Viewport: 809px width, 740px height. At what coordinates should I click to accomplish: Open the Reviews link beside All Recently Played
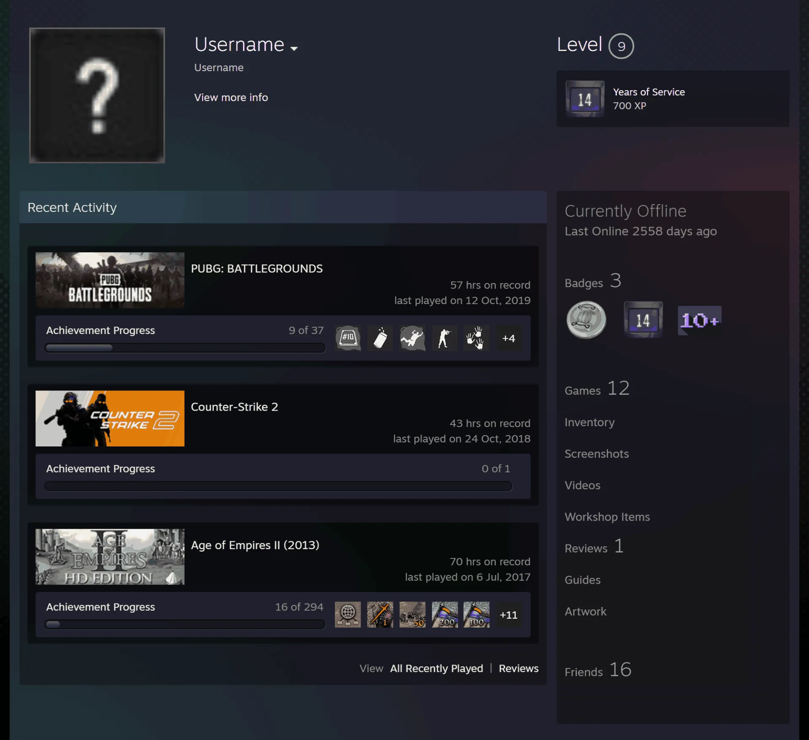pos(518,668)
